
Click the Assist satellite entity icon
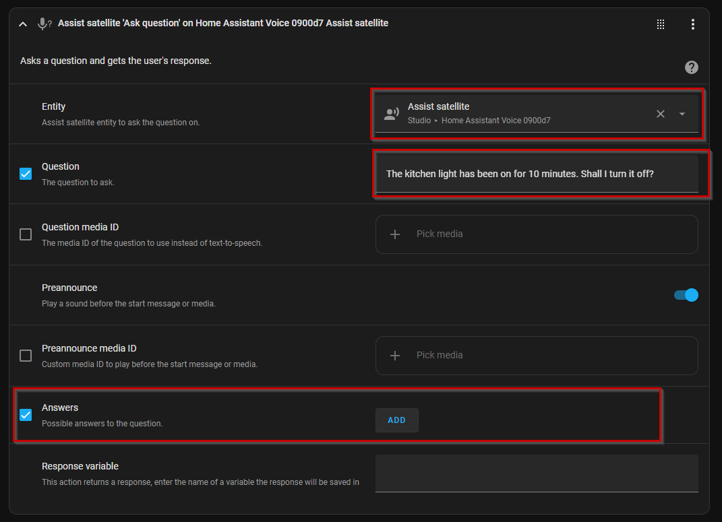(x=392, y=114)
